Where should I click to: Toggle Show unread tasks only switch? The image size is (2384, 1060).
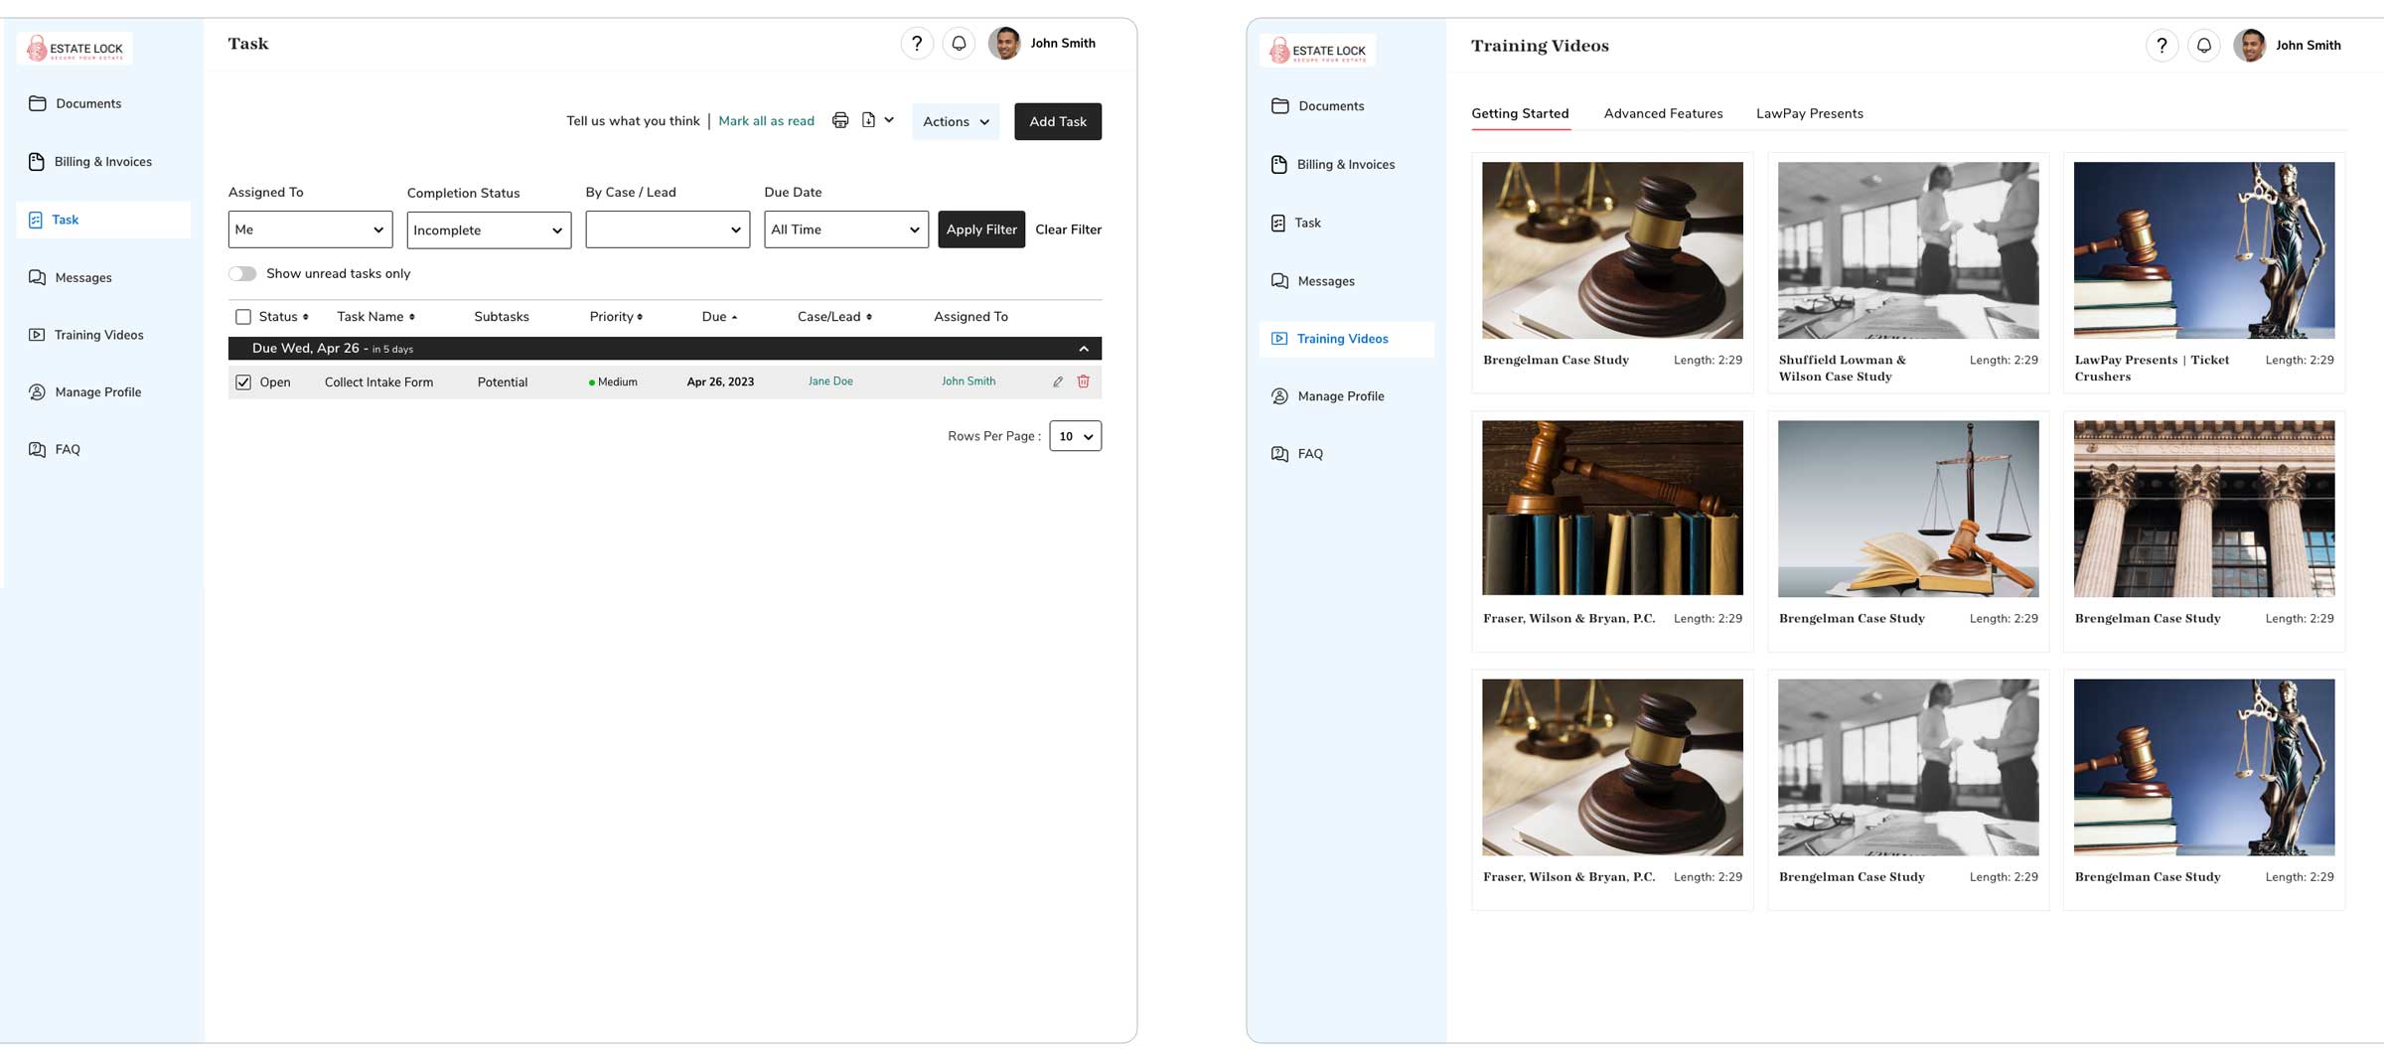(242, 274)
